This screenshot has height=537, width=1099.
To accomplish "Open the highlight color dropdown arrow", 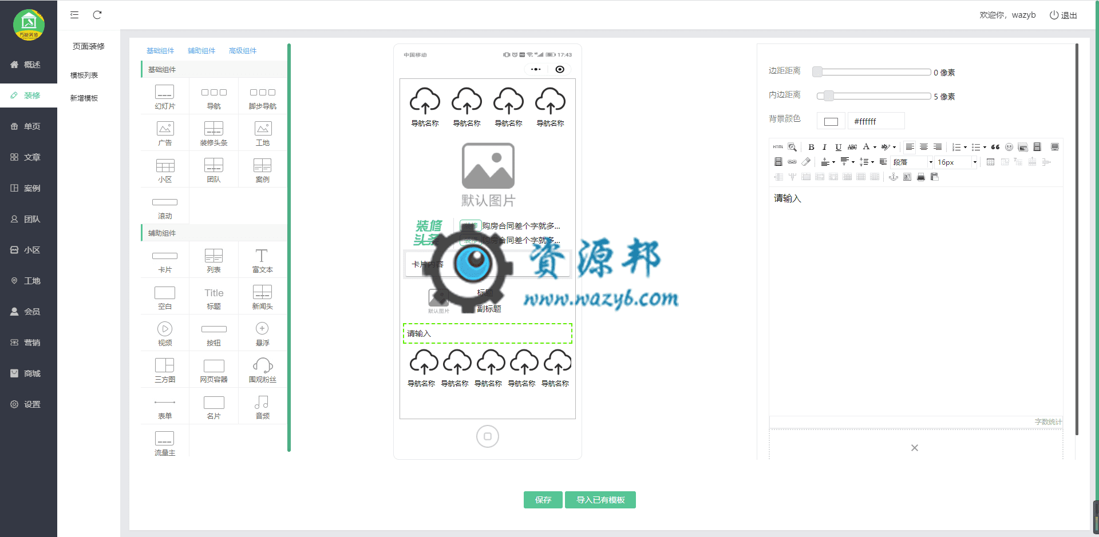I will [894, 147].
